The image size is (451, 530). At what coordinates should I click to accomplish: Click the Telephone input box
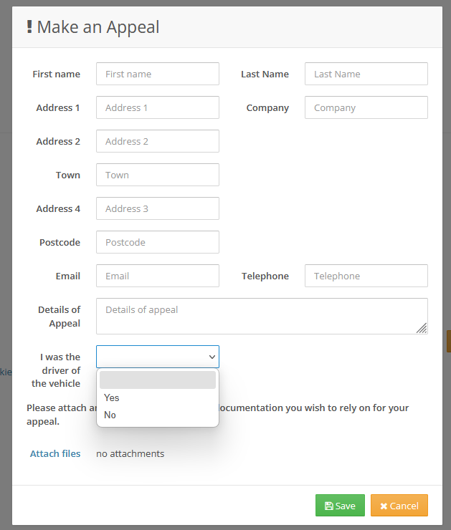pyautogui.click(x=366, y=276)
